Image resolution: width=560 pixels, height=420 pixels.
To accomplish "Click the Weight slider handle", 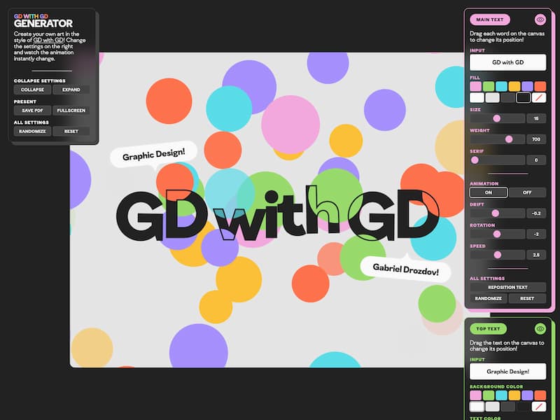I will [x=509, y=139].
